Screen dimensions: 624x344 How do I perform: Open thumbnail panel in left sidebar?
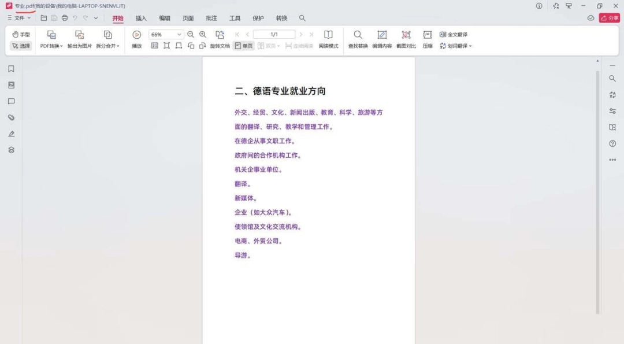[11, 85]
